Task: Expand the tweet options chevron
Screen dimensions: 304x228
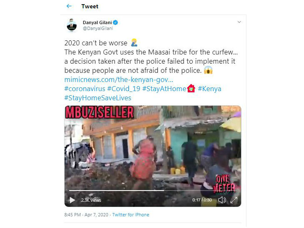Action: 239,22
